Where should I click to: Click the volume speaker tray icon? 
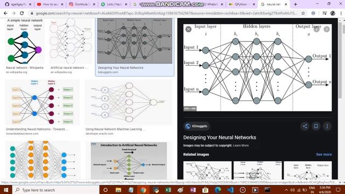coord(292,190)
